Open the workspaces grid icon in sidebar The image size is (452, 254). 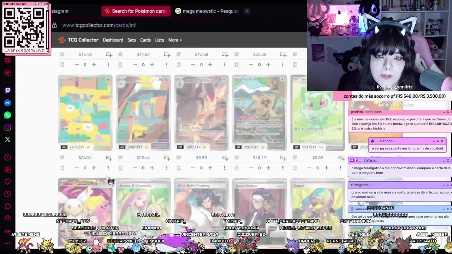(7, 170)
